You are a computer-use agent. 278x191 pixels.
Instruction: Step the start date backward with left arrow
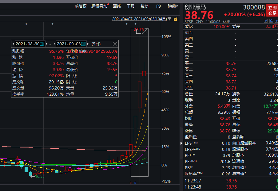click(13, 44)
